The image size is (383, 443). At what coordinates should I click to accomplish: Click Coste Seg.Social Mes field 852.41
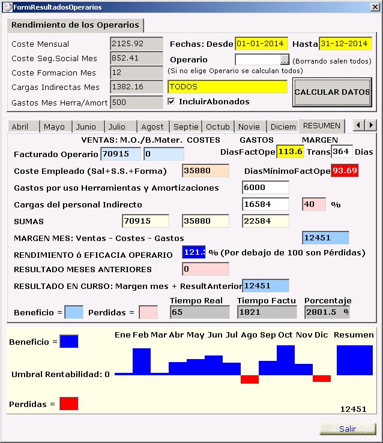click(x=136, y=58)
